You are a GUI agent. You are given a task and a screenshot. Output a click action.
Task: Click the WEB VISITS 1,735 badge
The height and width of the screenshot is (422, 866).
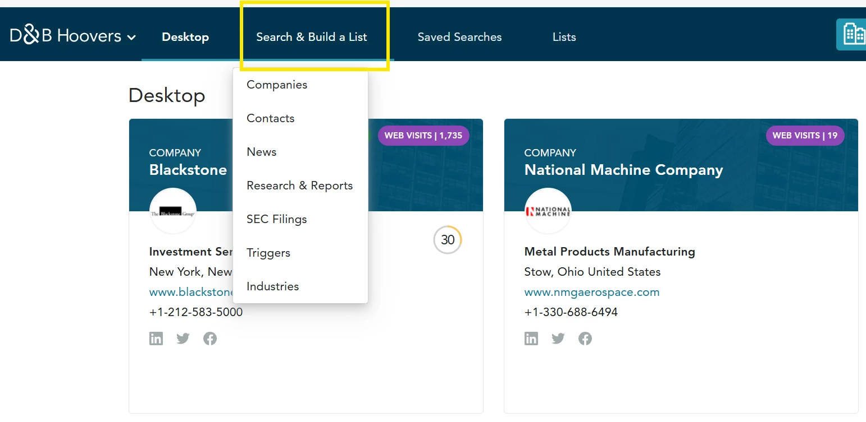coord(423,136)
